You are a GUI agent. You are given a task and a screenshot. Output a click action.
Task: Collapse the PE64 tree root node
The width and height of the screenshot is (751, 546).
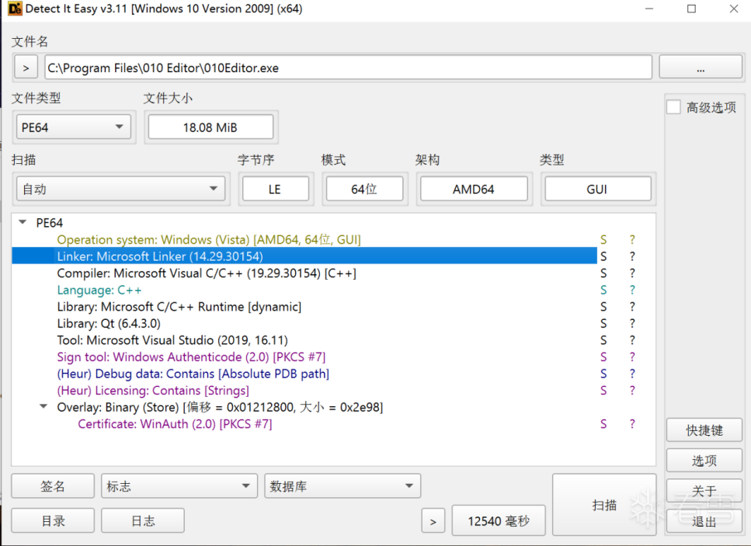(23, 222)
